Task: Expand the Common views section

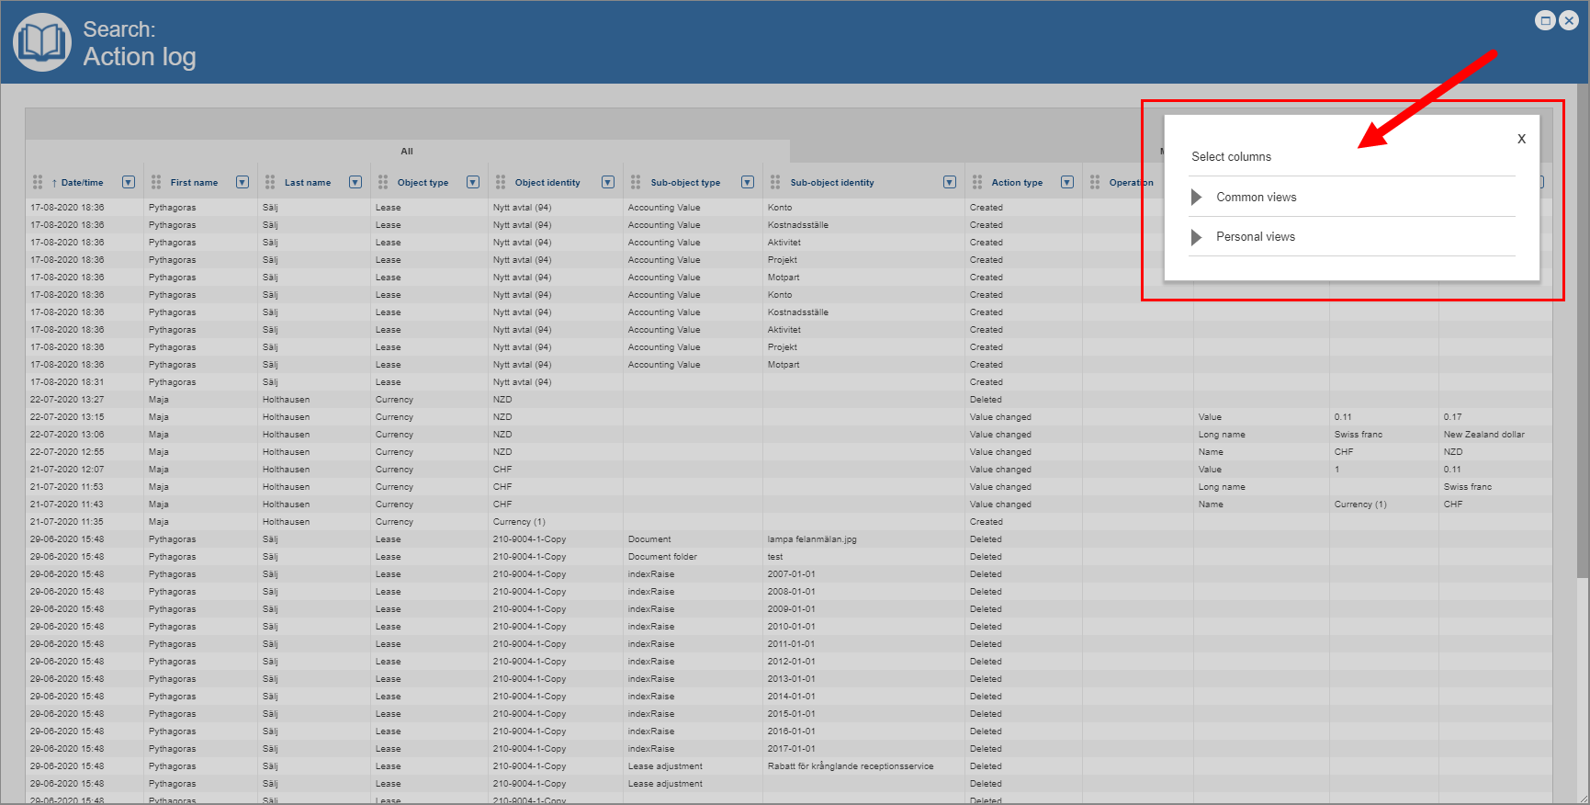Action: [x=1197, y=197]
